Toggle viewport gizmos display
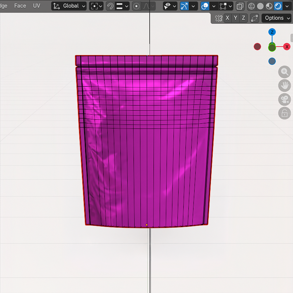Image resolution: width=293 pixels, height=293 pixels. [184, 6]
